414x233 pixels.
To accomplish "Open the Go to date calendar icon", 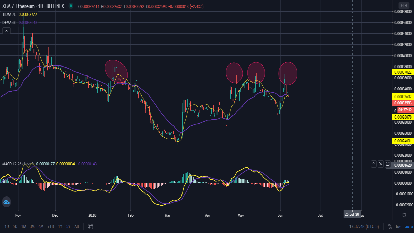I will click(x=91, y=226).
